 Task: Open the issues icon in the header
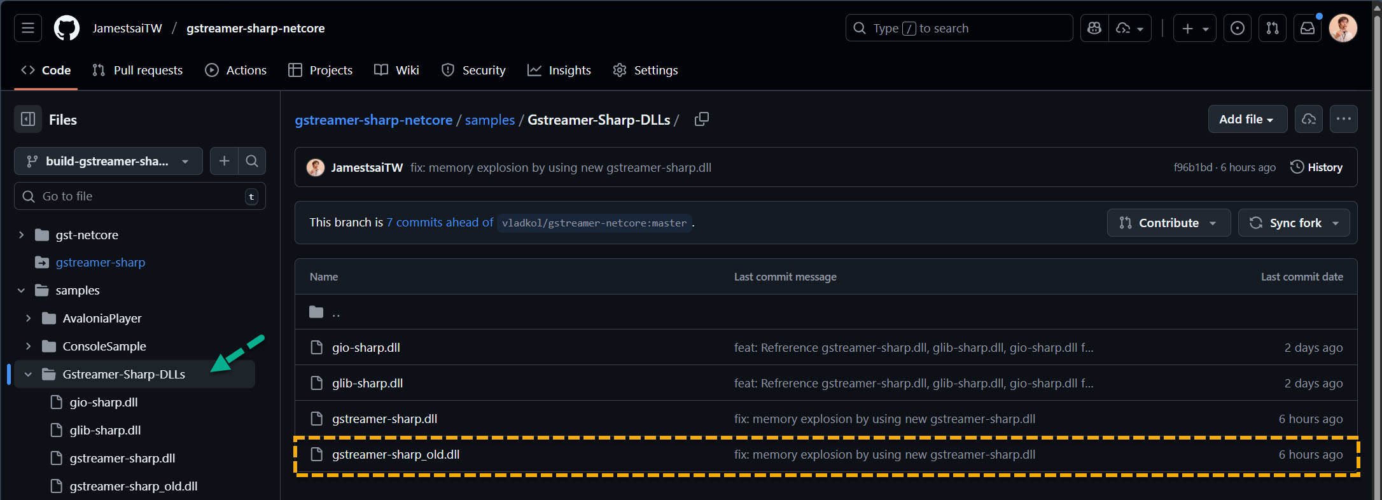[1238, 29]
